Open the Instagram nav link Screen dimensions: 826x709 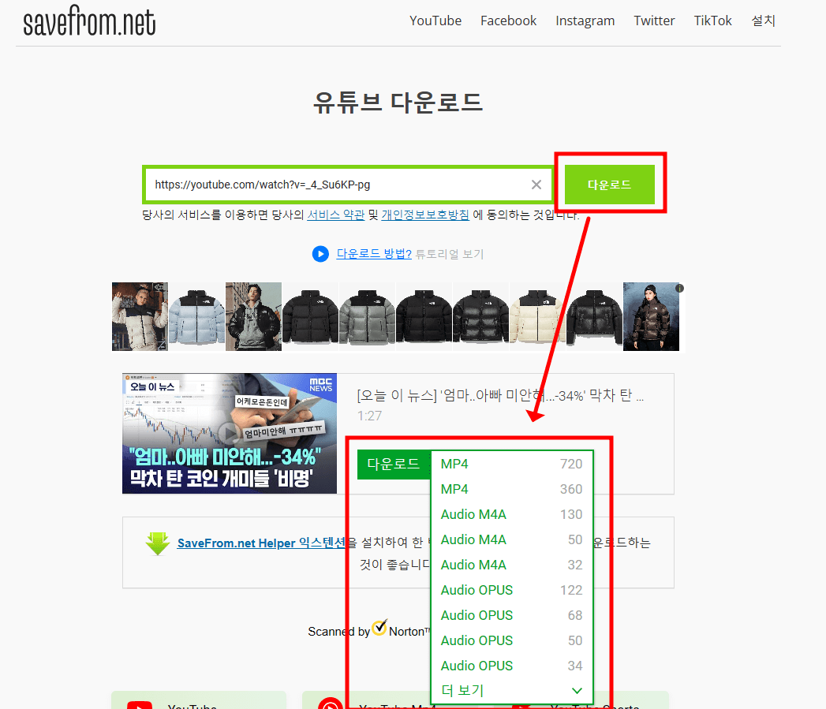pos(585,21)
